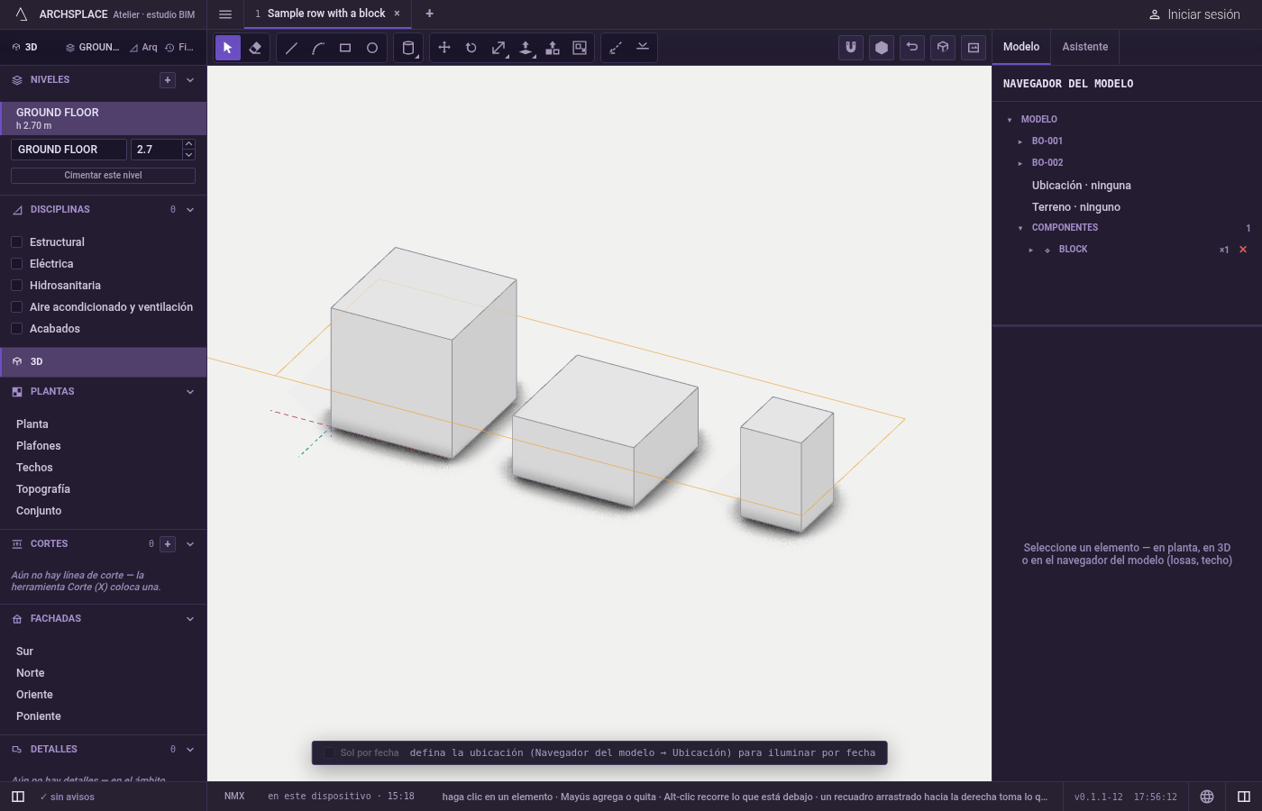Choose the arc drawing tool
This screenshot has height=811, width=1262.
(x=318, y=48)
